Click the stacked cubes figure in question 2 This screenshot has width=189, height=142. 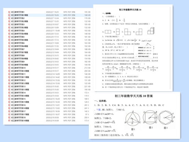coord(151,31)
